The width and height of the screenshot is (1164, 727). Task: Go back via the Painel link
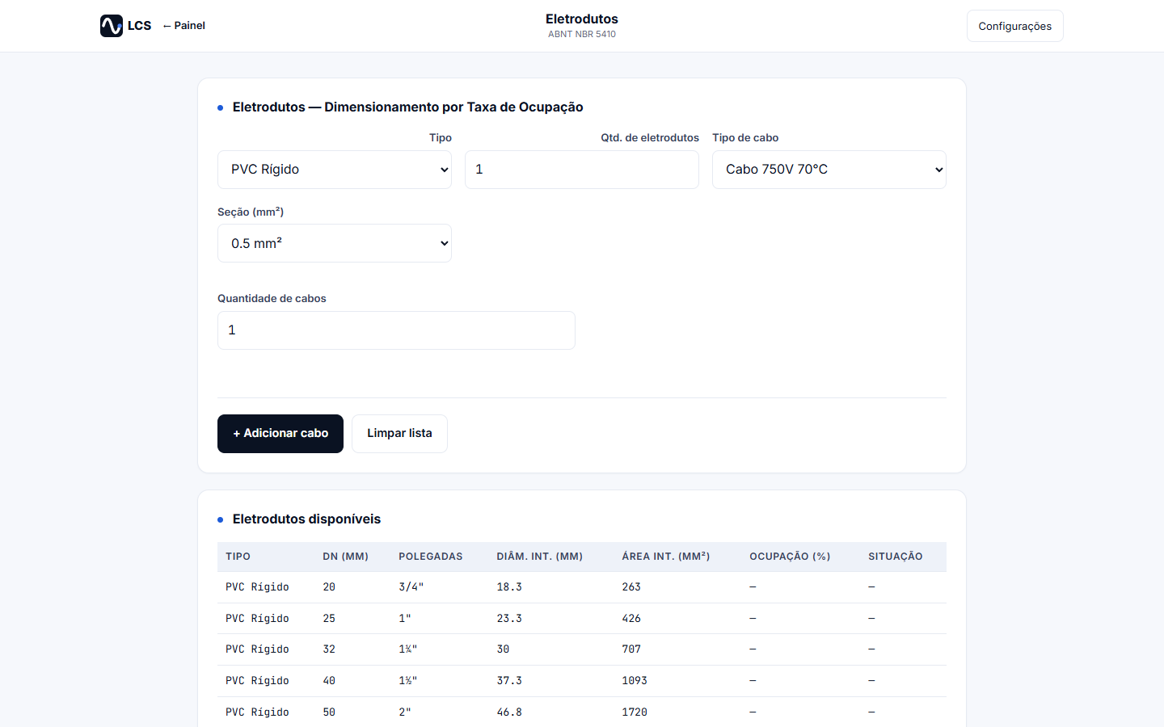click(184, 26)
